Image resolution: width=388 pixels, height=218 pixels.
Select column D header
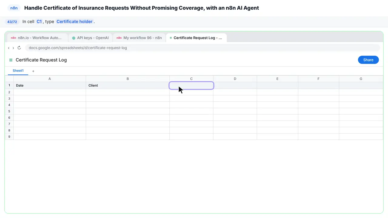tap(235, 79)
